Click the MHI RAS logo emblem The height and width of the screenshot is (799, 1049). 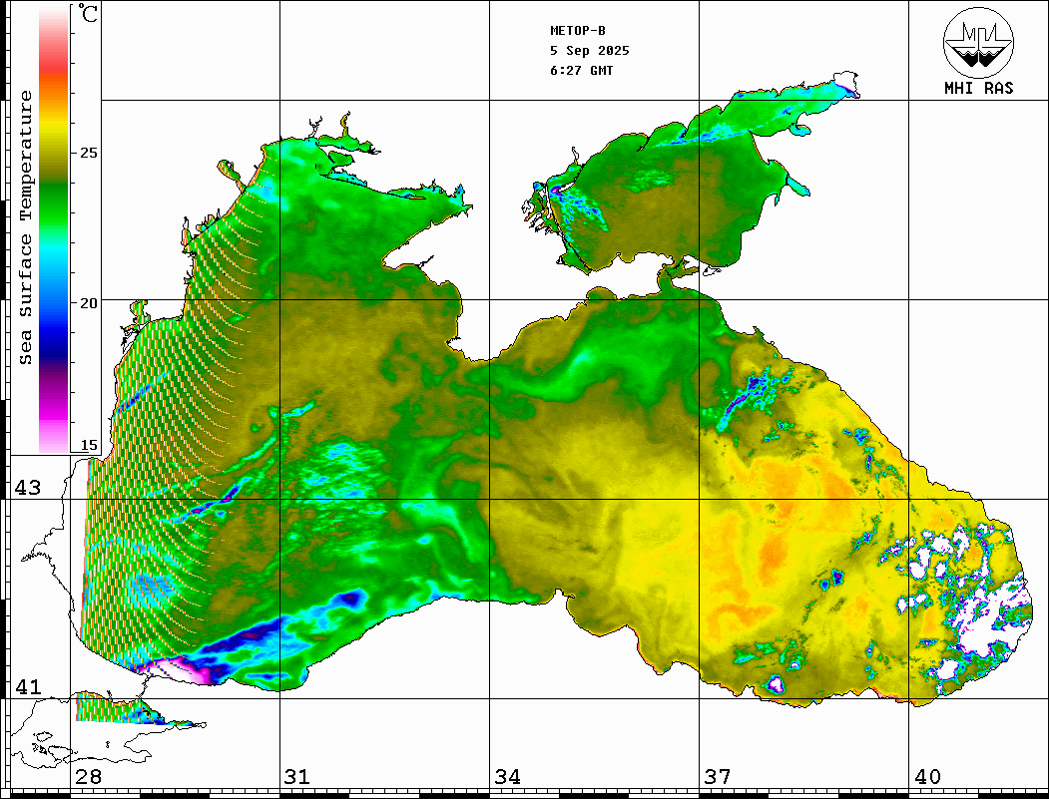pyautogui.click(x=979, y=43)
